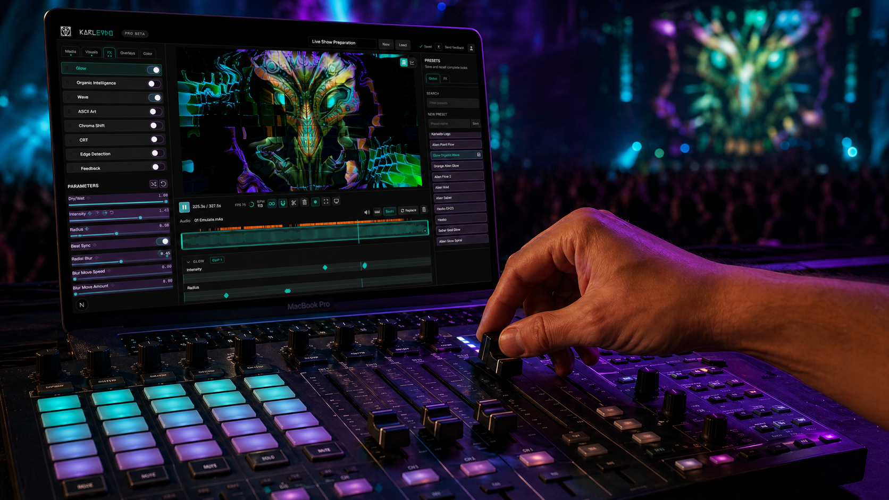889x500 pixels.
Task: Switch to the Media tab
Action: point(70,52)
